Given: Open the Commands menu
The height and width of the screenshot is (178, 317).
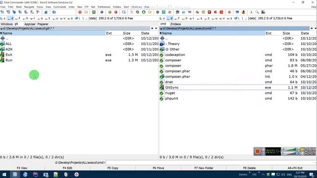Looking at the screenshot, I should click(x=59, y=7).
